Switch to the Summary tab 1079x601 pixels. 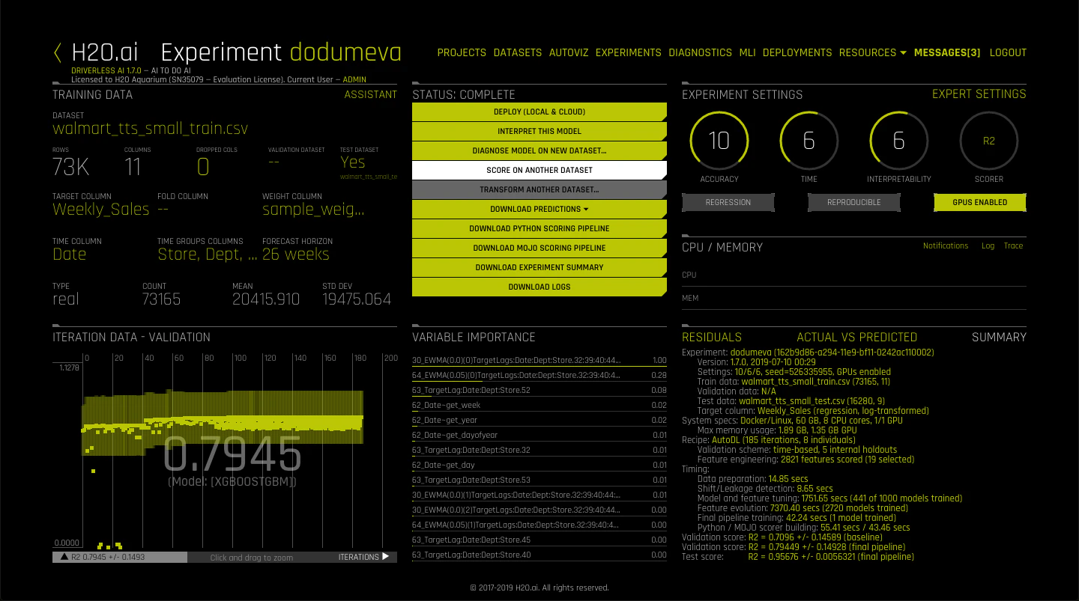coord(999,338)
